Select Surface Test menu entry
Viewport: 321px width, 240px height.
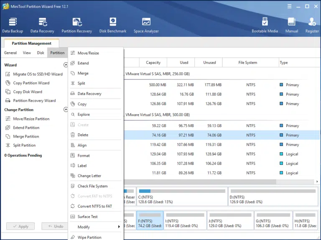[96, 217]
